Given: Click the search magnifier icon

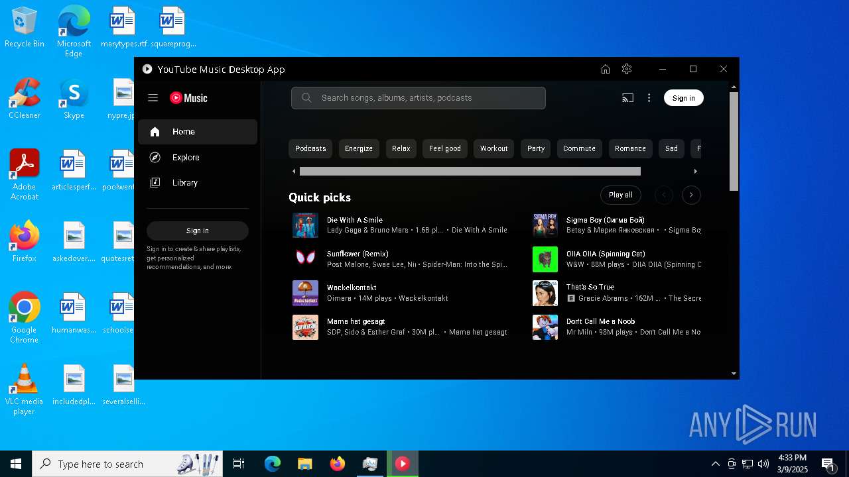Looking at the screenshot, I should click(x=306, y=98).
